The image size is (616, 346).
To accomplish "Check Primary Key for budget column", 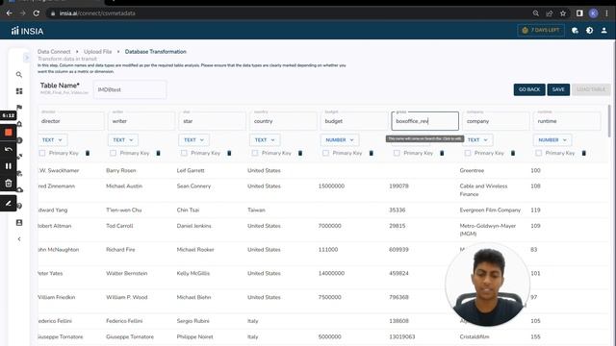I will (x=325, y=153).
